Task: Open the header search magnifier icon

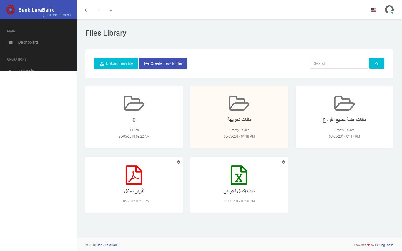Action: pos(111,10)
